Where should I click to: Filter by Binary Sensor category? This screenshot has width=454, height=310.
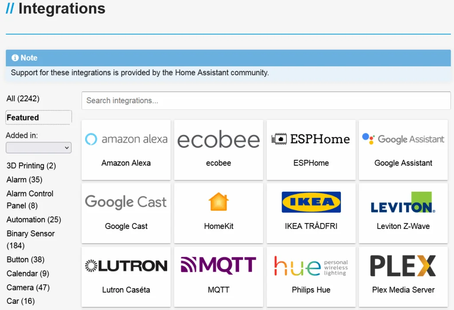pyautogui.click(x=31, y=240)
